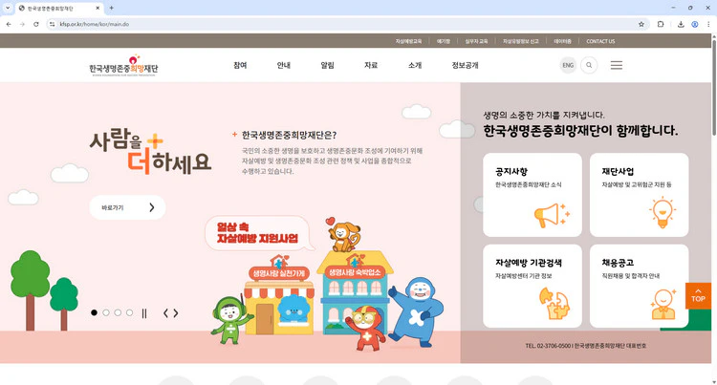Viewport: 717px width, 385px height.
Task: Select the 한국생명존중희망재단 browser tab
Action: click(59, 9)
